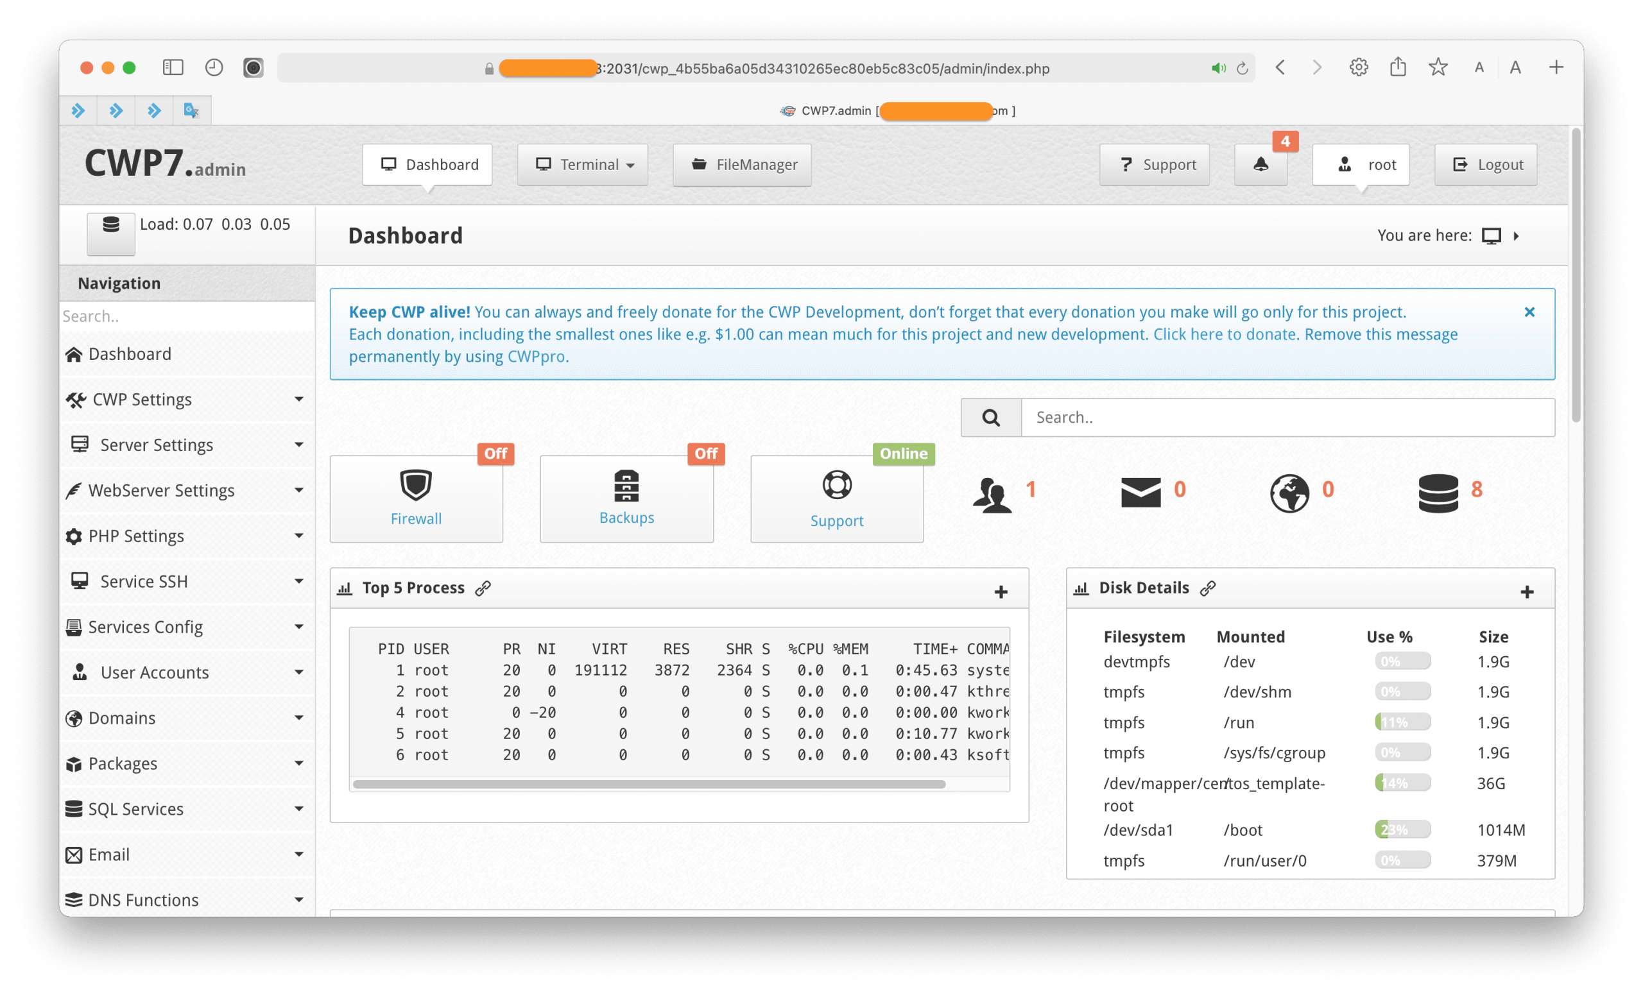Click the databases stack counter icon
The height and width of the screenshot is (995, 1643).
1438,493
